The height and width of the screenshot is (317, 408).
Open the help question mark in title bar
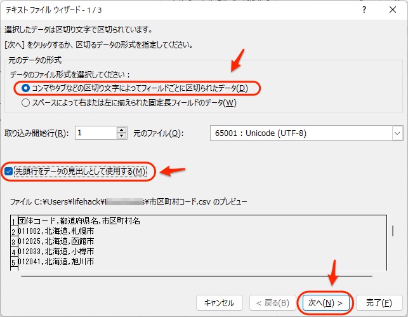point(364,10)
